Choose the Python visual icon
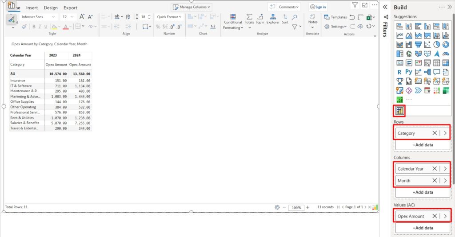 click(x=409, y=72)
